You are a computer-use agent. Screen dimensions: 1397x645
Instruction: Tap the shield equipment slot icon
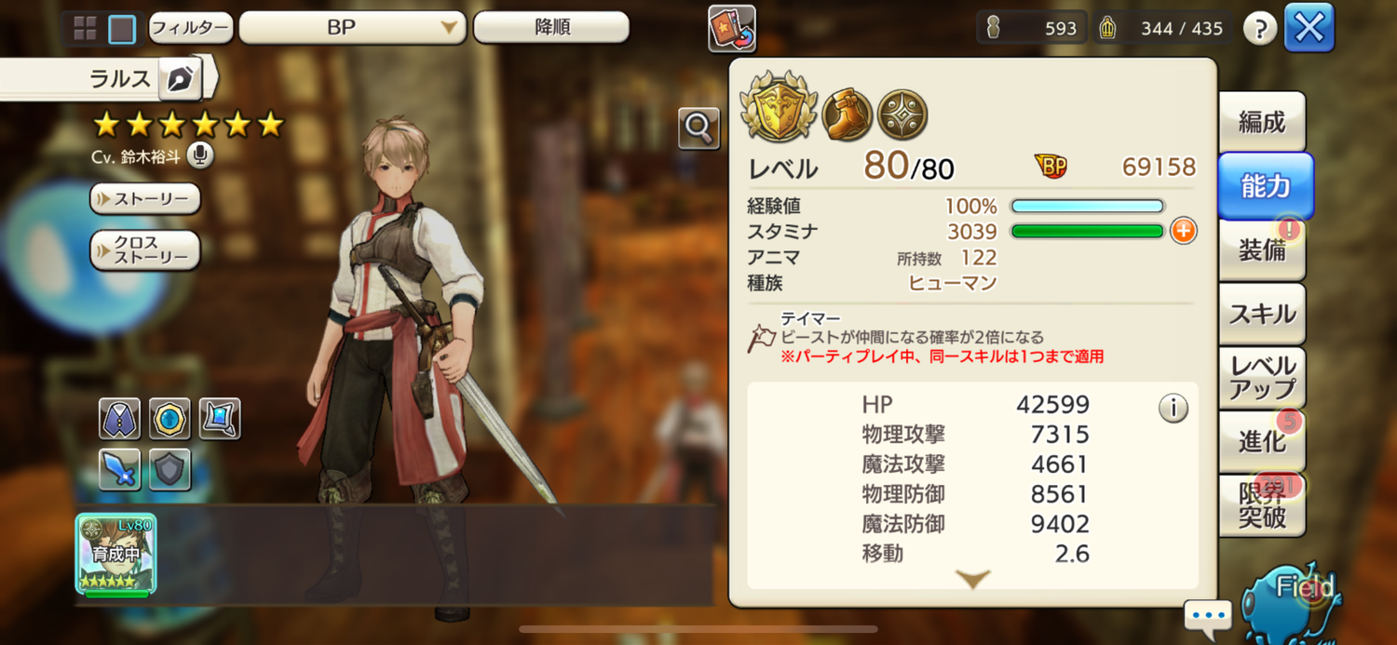pos(170,469)
